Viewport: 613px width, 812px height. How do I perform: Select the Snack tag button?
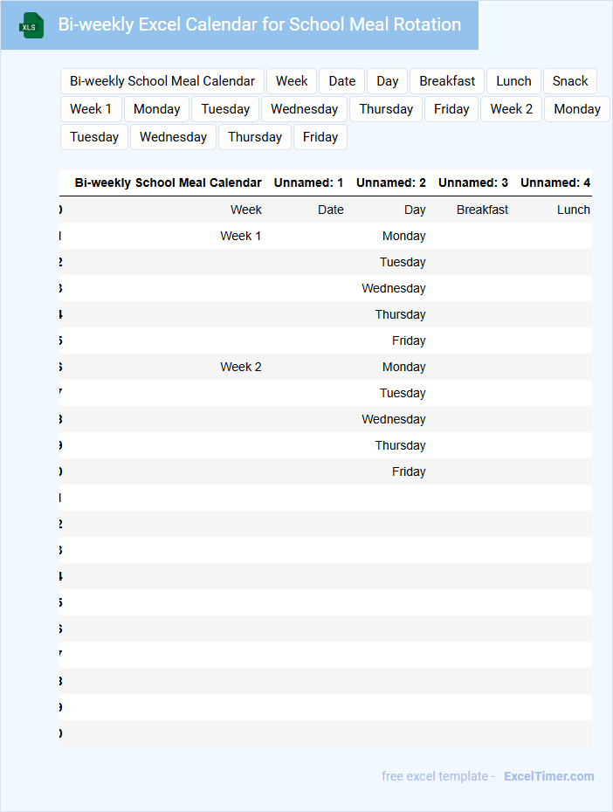pyautogui.click(x=570, y=81)
